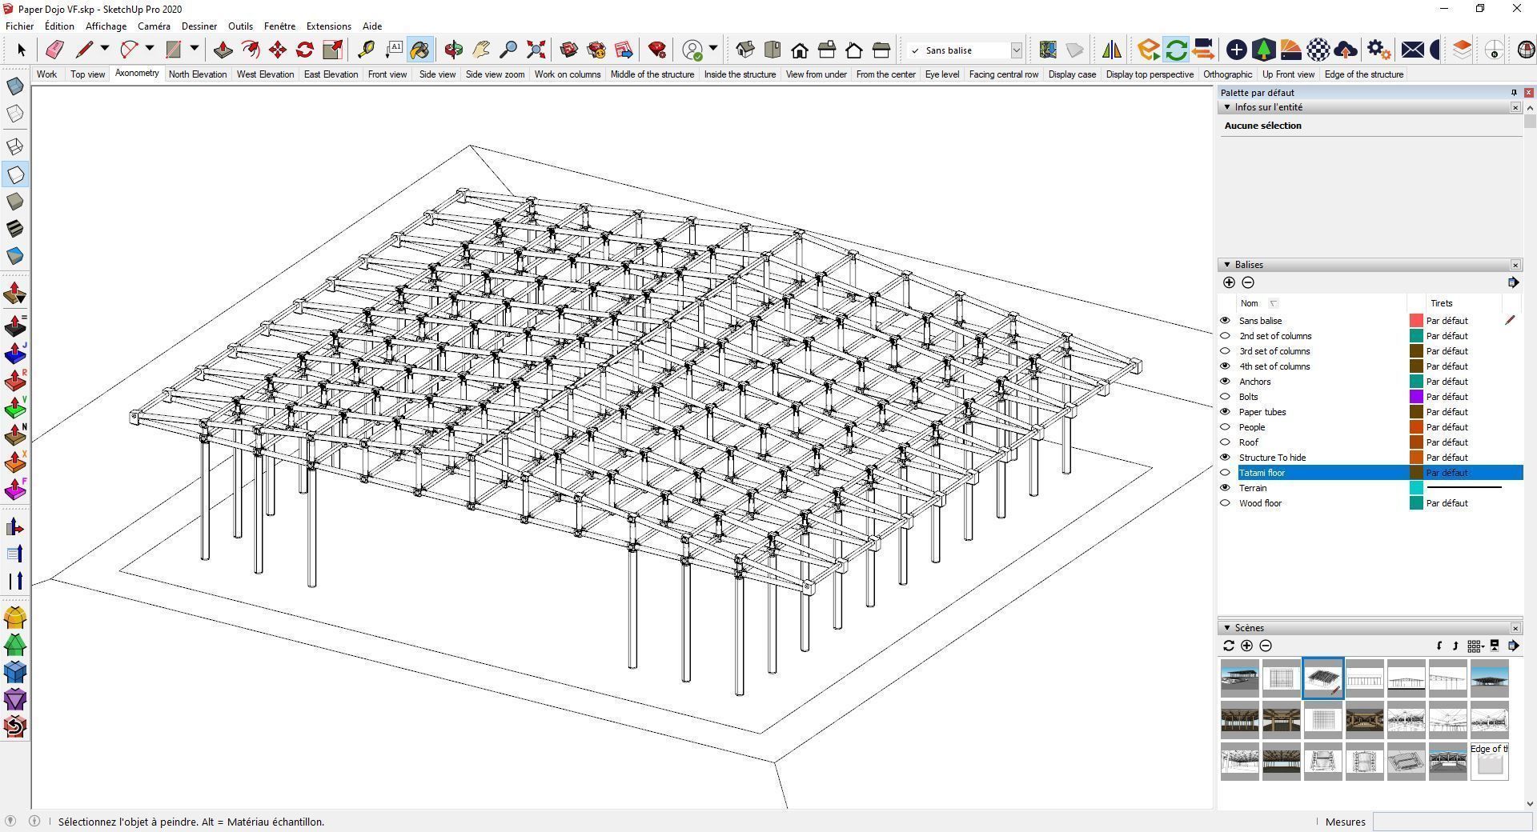Image resolution: width=1537 pixels, height=832 pixels.
Task: Activate the Paint Bucket tool
Action: tap(419, 50)
